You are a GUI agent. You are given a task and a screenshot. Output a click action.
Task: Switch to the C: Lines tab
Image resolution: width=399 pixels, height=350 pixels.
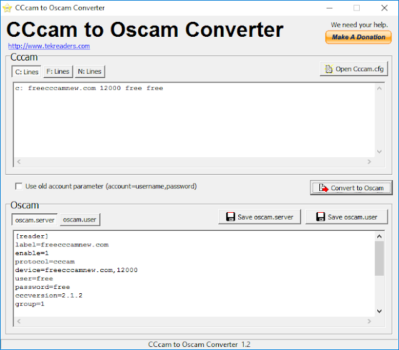(27, 72)
